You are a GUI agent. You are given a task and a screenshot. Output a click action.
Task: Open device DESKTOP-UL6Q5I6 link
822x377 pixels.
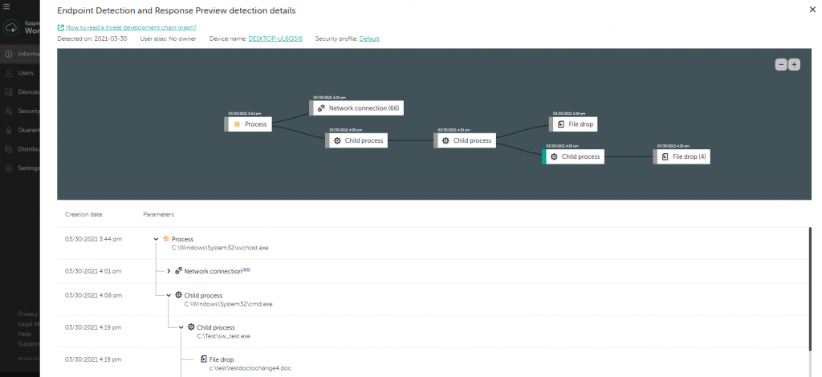click(x=275, y=39)
